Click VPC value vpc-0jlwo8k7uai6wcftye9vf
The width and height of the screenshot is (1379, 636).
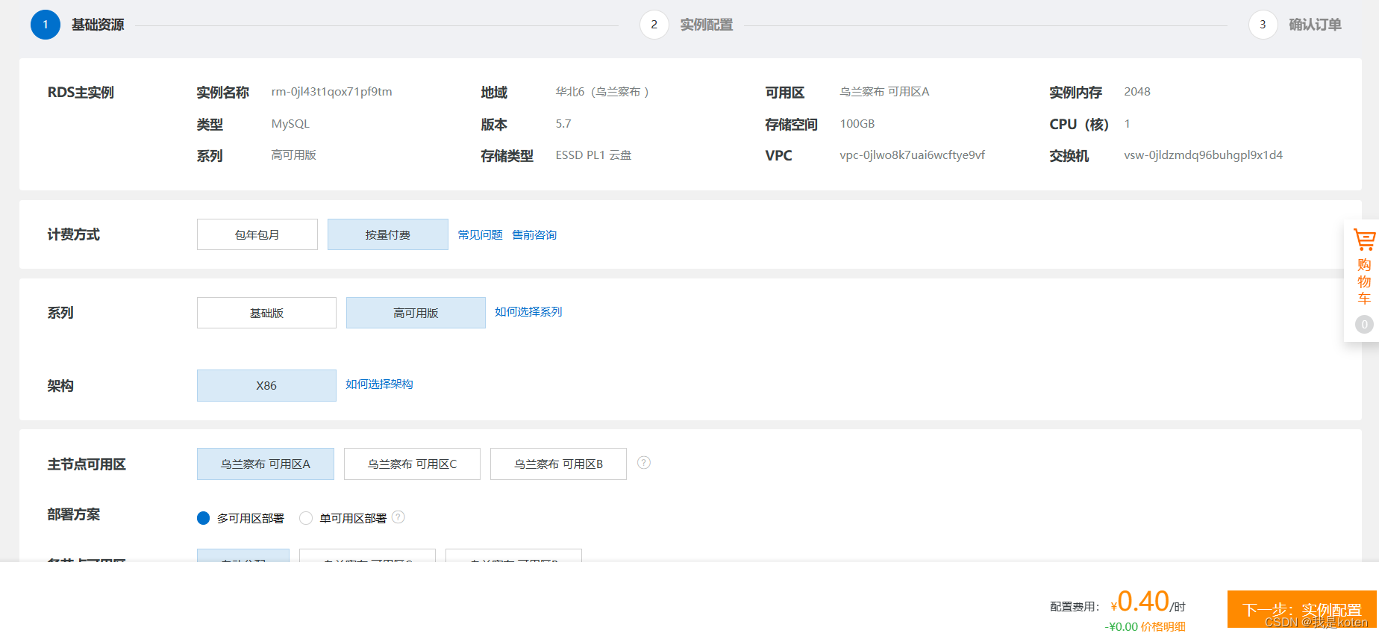tap(912, 155)
